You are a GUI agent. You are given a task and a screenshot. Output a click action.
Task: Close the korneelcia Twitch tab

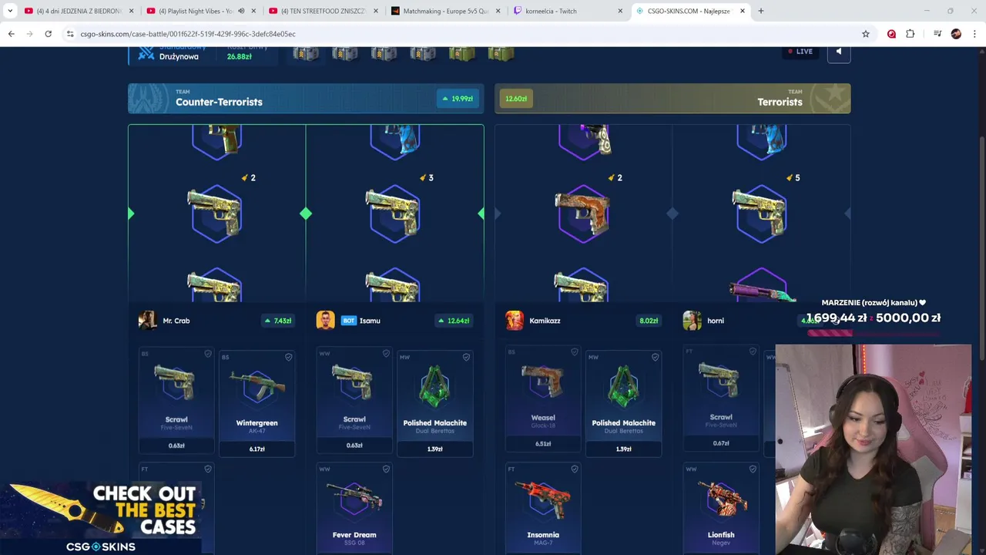[x=620, y=11]
